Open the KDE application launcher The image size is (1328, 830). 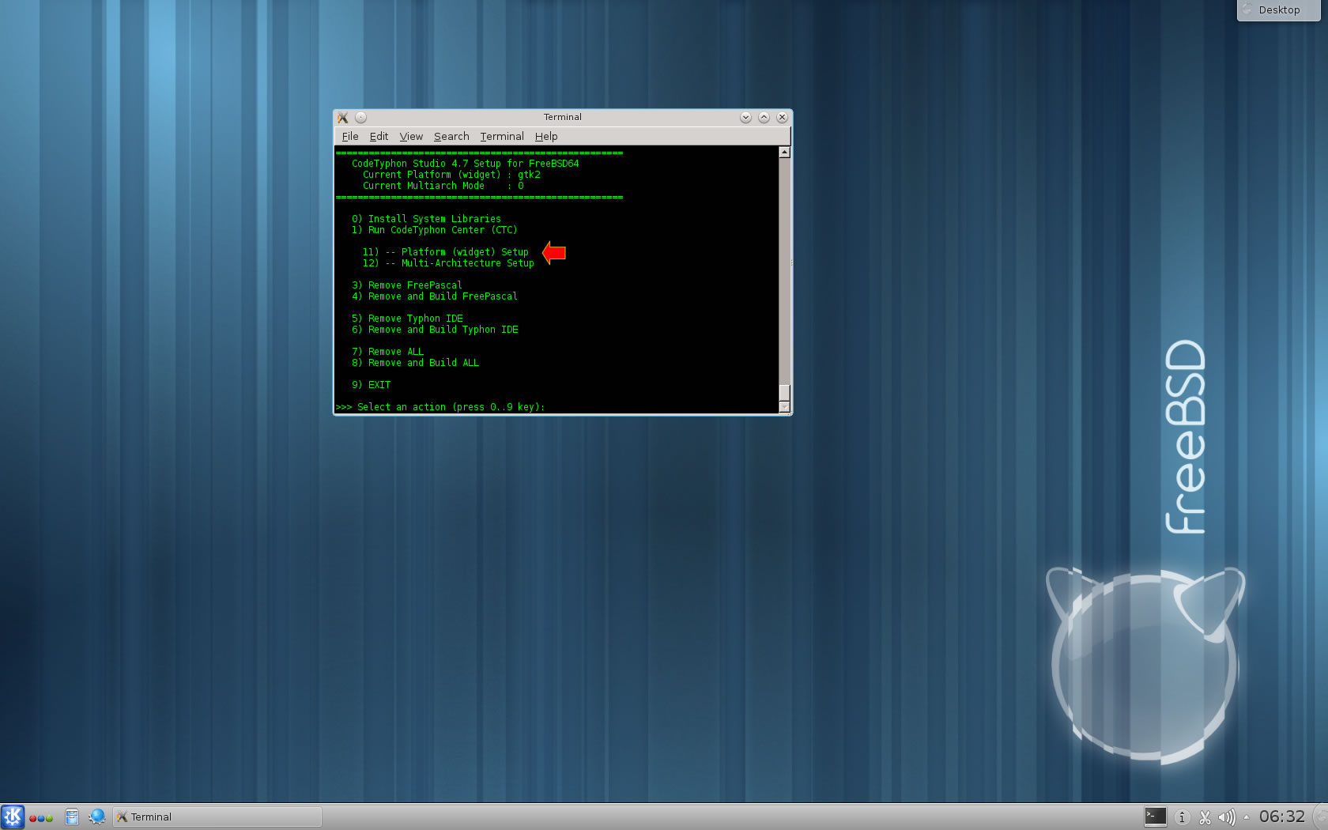(x=13, y=817)
